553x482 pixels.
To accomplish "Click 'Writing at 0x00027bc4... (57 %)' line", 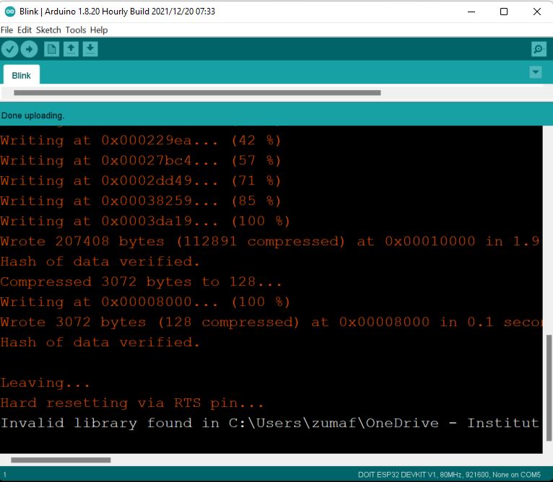I will (x=141, y=161).
